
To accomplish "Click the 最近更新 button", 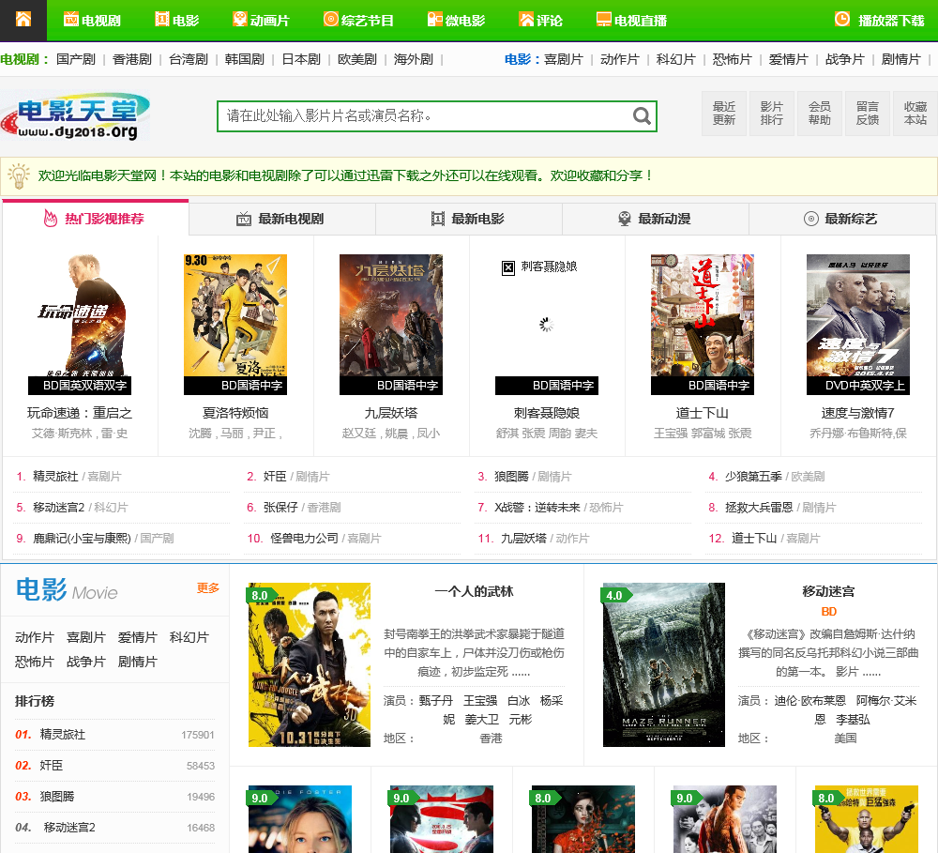I will (724, 114).
